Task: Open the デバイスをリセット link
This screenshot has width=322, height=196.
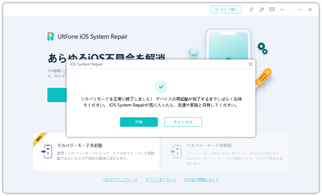Action: coord(161,180)
